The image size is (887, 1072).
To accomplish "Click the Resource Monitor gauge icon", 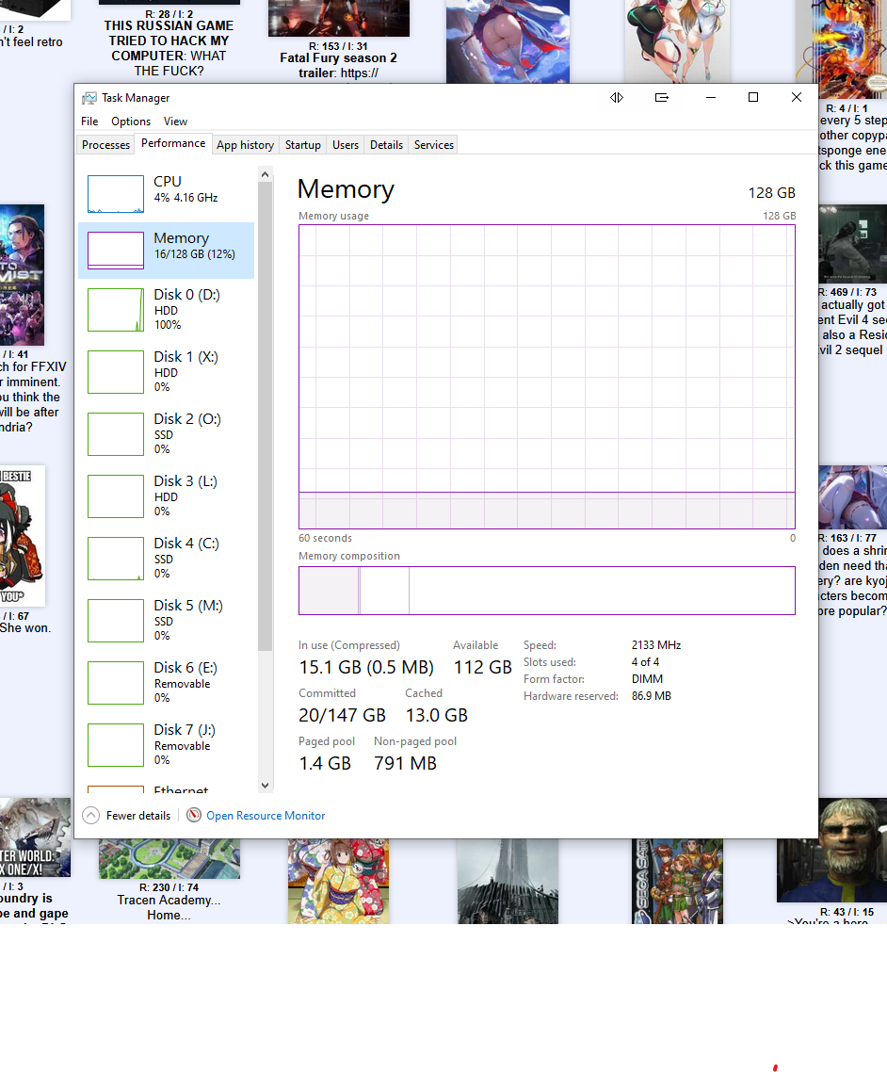I will coord(194,815).
